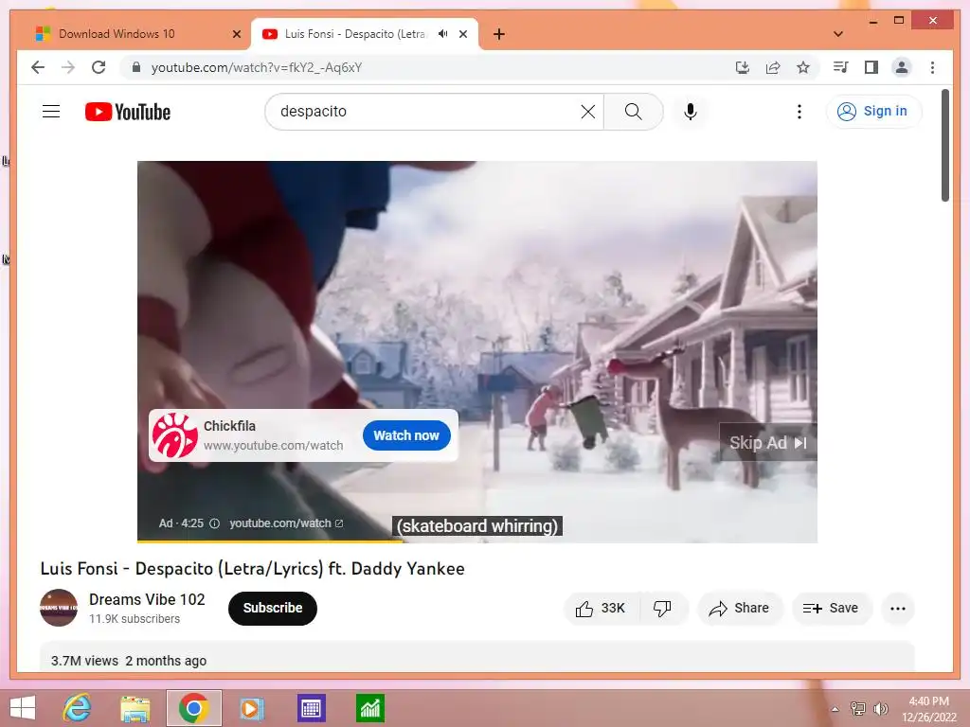Click the address bar URL
The width and height of the screenshot is (970, 727).
[256, 67]
